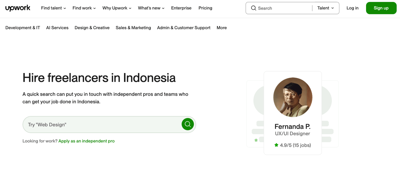Screen dimensions: 400x183
Task: Open Admin & Customer Support category
Action: [184, 27]
